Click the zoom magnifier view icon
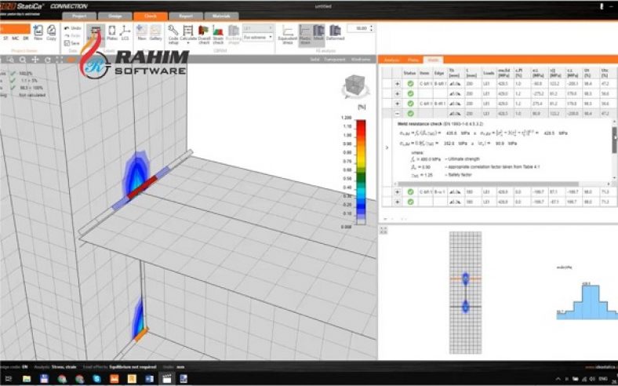The image size is (618, 386). (x=23, y=60)
